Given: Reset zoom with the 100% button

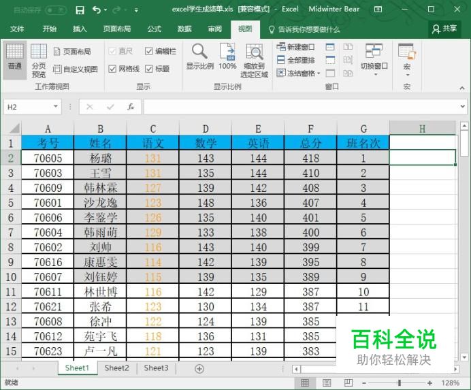Looking at the screenshot, I should 227,56.
